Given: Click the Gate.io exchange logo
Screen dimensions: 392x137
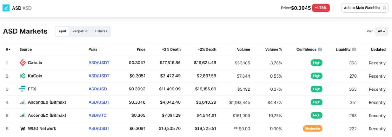Looking at the screenshot, I should click(x=23, y=63).
